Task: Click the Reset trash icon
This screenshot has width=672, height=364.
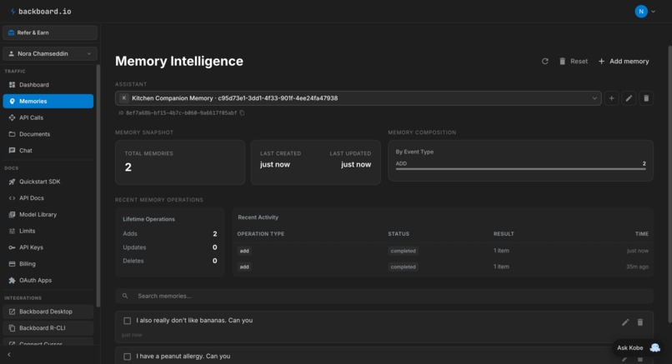Action: tap(562, 62)
